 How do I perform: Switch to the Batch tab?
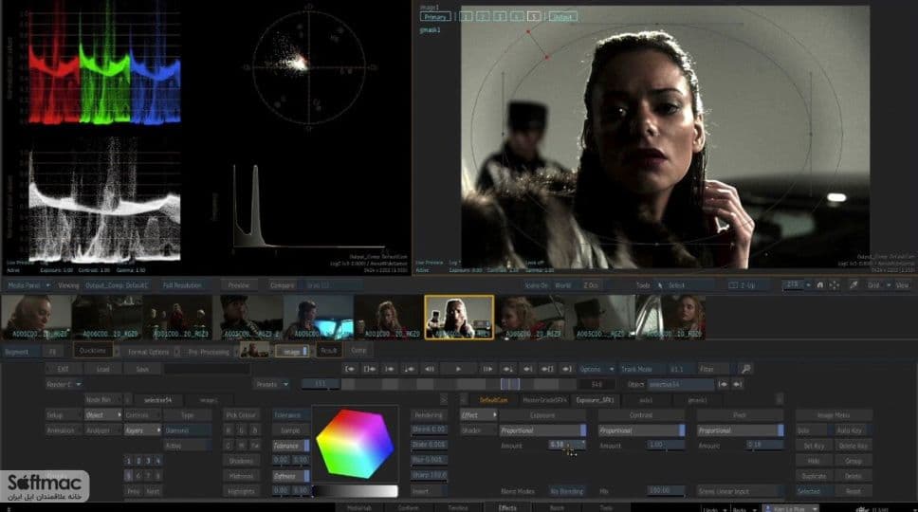coord(557,508)
